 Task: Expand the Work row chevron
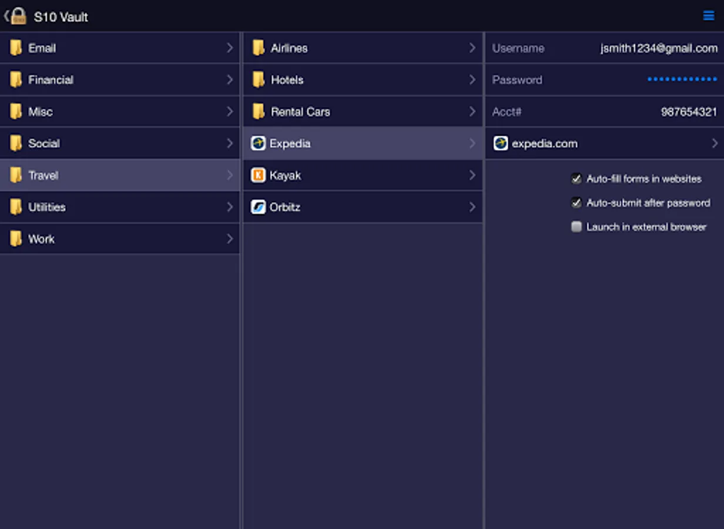coord(230,238)
